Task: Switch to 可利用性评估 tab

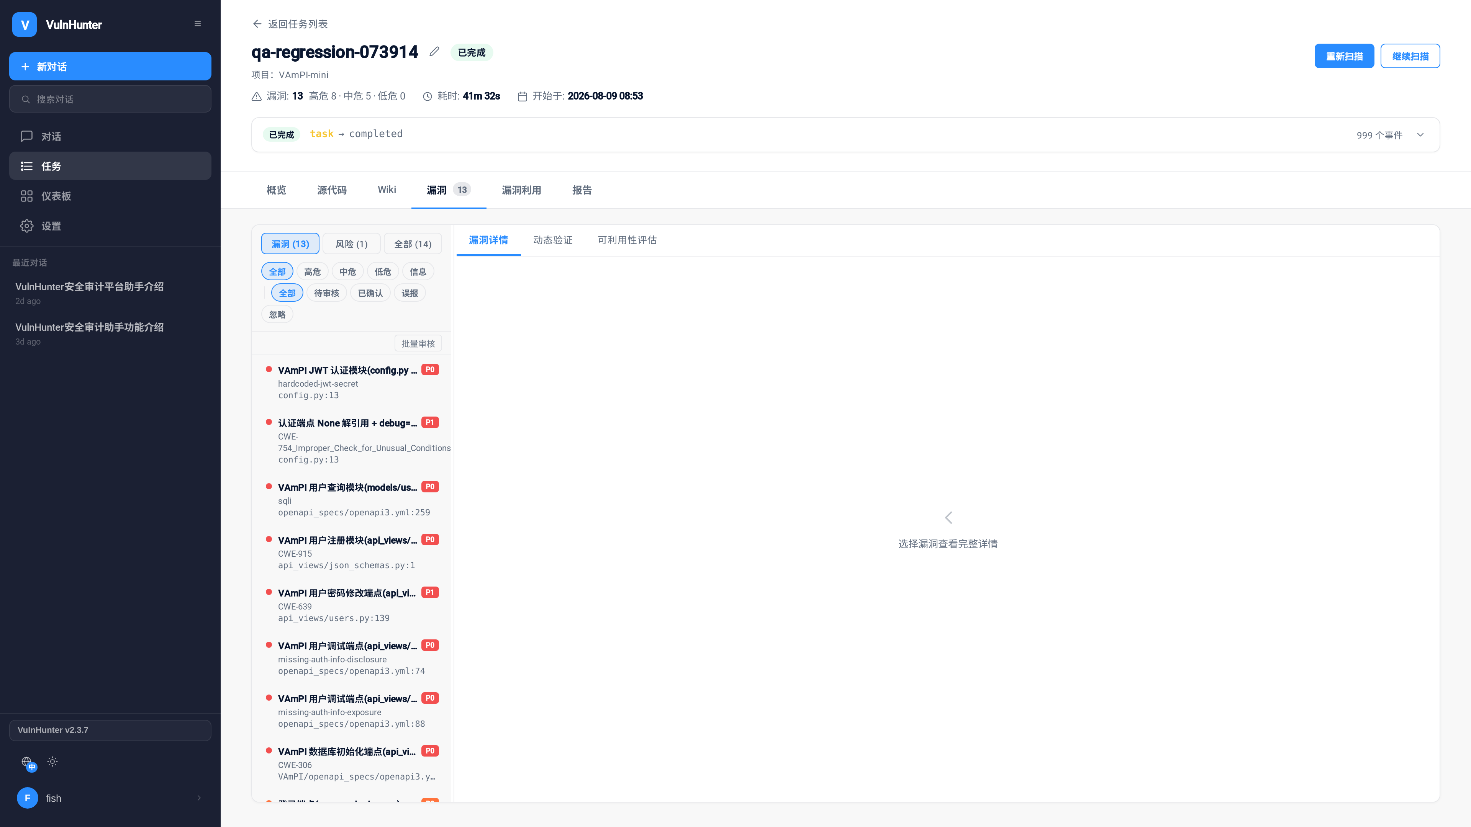Action: tap(627, 240)
